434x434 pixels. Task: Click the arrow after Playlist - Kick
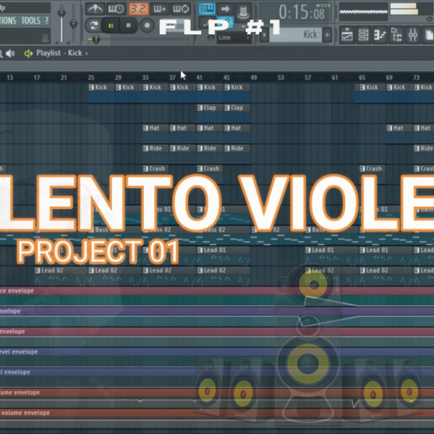pos(87,53)
